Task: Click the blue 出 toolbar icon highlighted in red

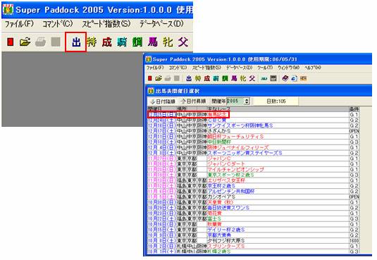Action: [75, 42]
